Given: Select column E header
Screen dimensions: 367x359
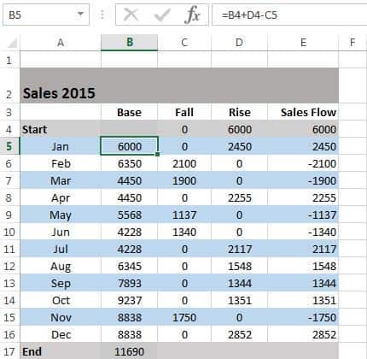Looking at the screenshot, I should click(303, 43).
